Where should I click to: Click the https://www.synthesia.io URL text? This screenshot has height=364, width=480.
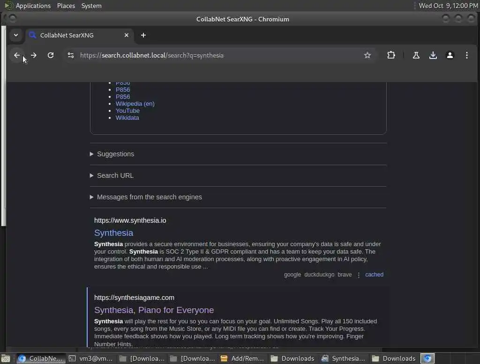pos(130,220)
